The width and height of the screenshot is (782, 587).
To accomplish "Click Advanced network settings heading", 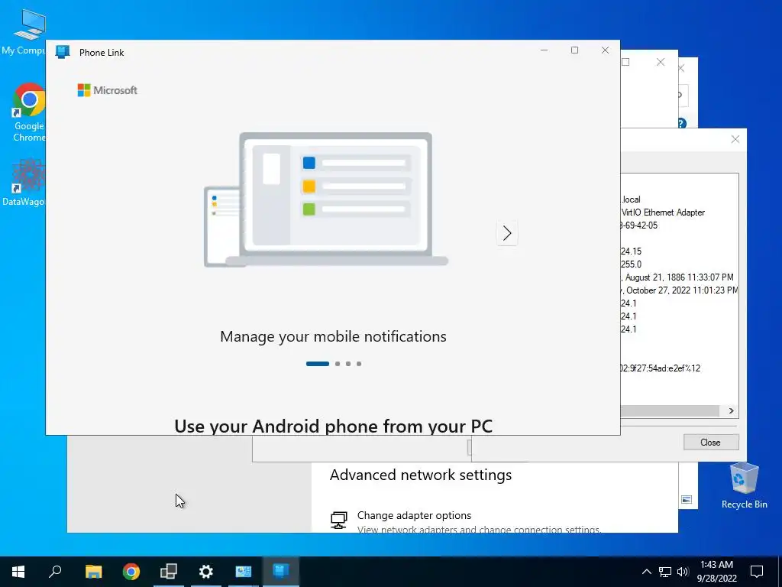I will tap(421, 475).
